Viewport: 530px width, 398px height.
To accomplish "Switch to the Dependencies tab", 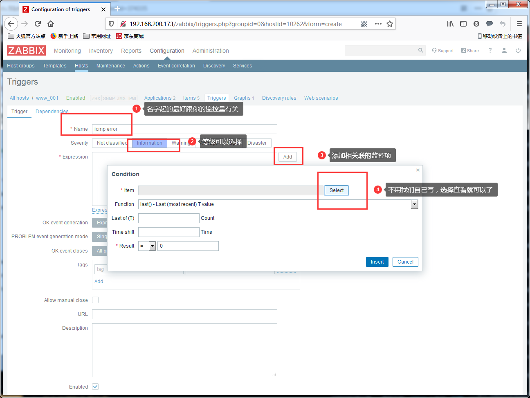I will coord(52,112).
